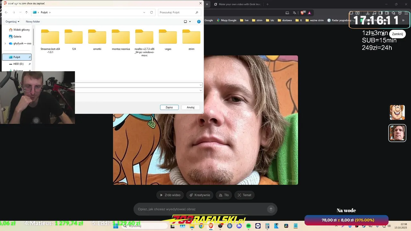Close the first browser tab
Screen dimensions: 411x231
[207, 4]
